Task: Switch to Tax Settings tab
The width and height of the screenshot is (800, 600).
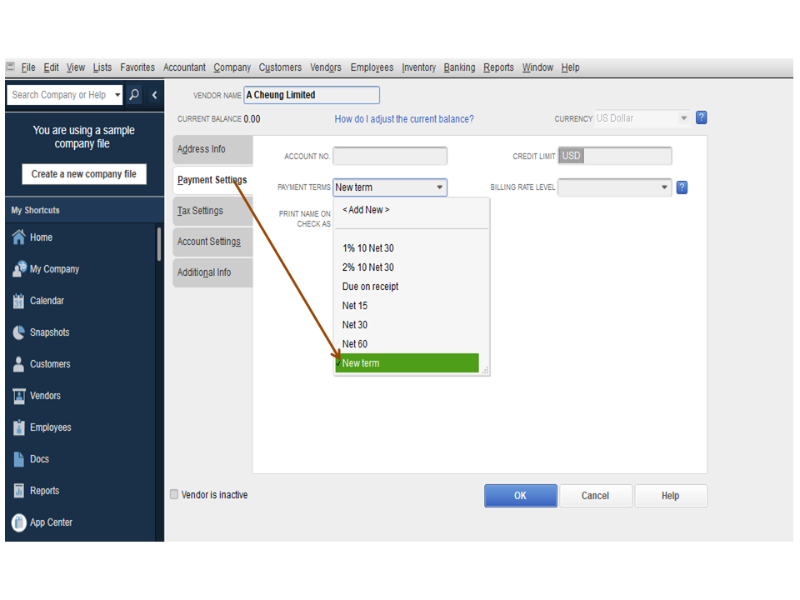Action: (x=212, y=211)
